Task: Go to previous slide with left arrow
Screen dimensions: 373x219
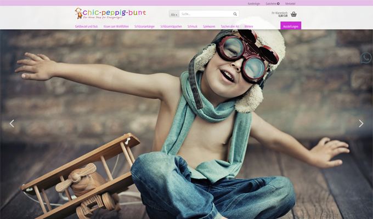Action: pyautogui.click(x=12, y=123)
